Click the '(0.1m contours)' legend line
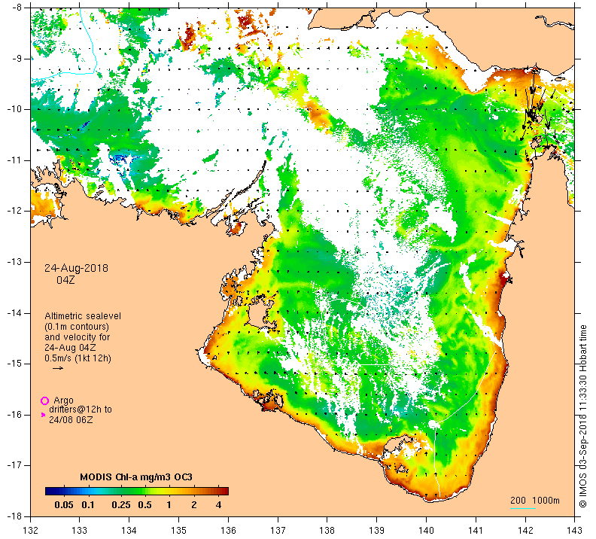Screen dimensions: 596x539 click(77, 327)
